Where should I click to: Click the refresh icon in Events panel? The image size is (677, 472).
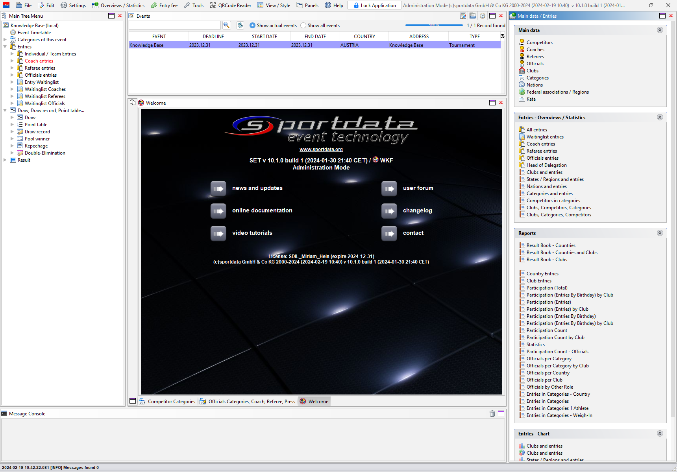click(240, 25)
